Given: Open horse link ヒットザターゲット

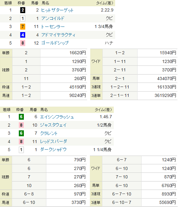Looking at the screenshot, I should coord(57,10).
